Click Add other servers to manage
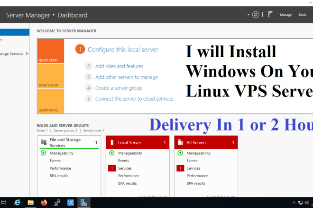Image resolution: width=313 pixels, height=208 pixels. pos(126,77)
